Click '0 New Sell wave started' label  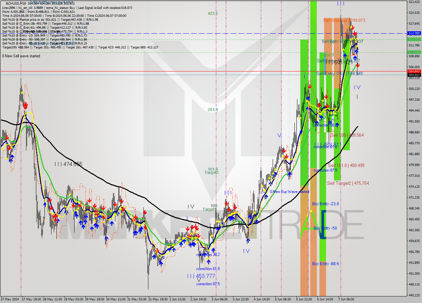click(21, 56)
